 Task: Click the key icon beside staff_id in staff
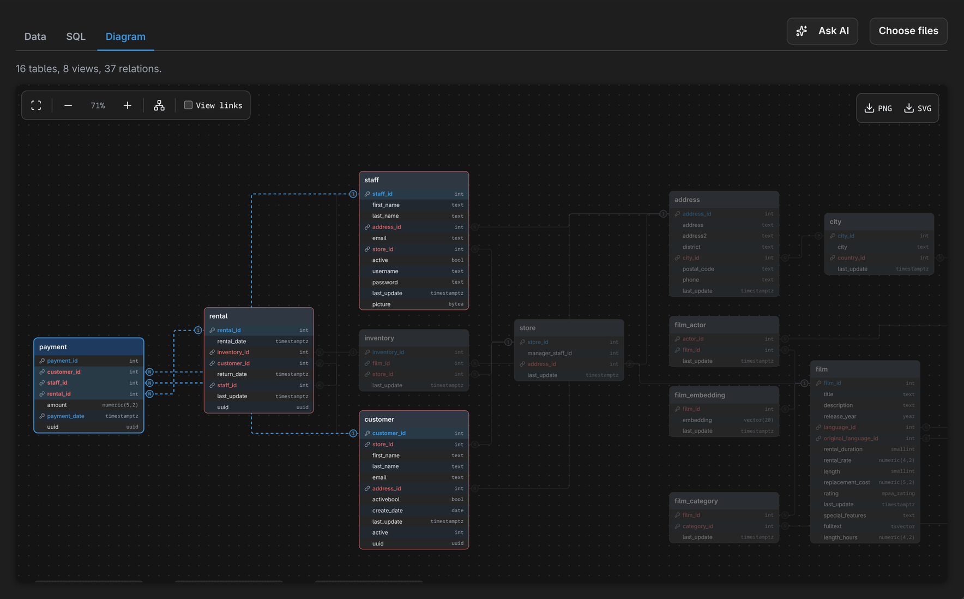click(x=367, y=194)
